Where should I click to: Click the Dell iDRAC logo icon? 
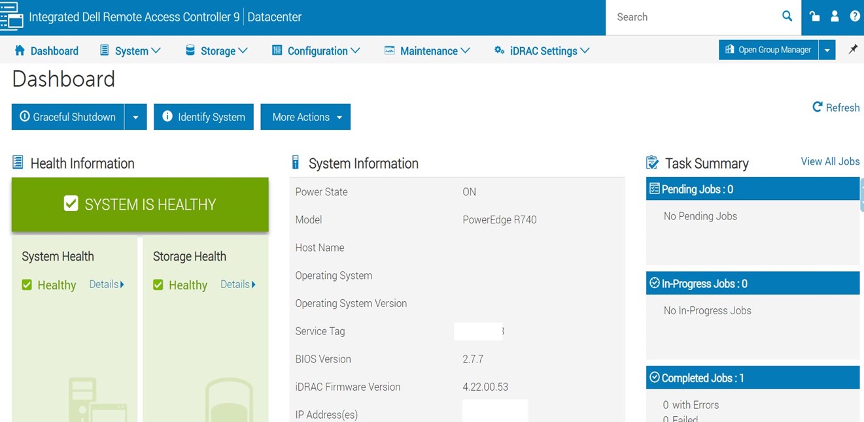click(x=12, y=16)
